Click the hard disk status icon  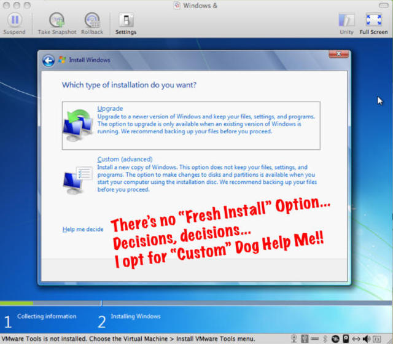coord(346,338)
